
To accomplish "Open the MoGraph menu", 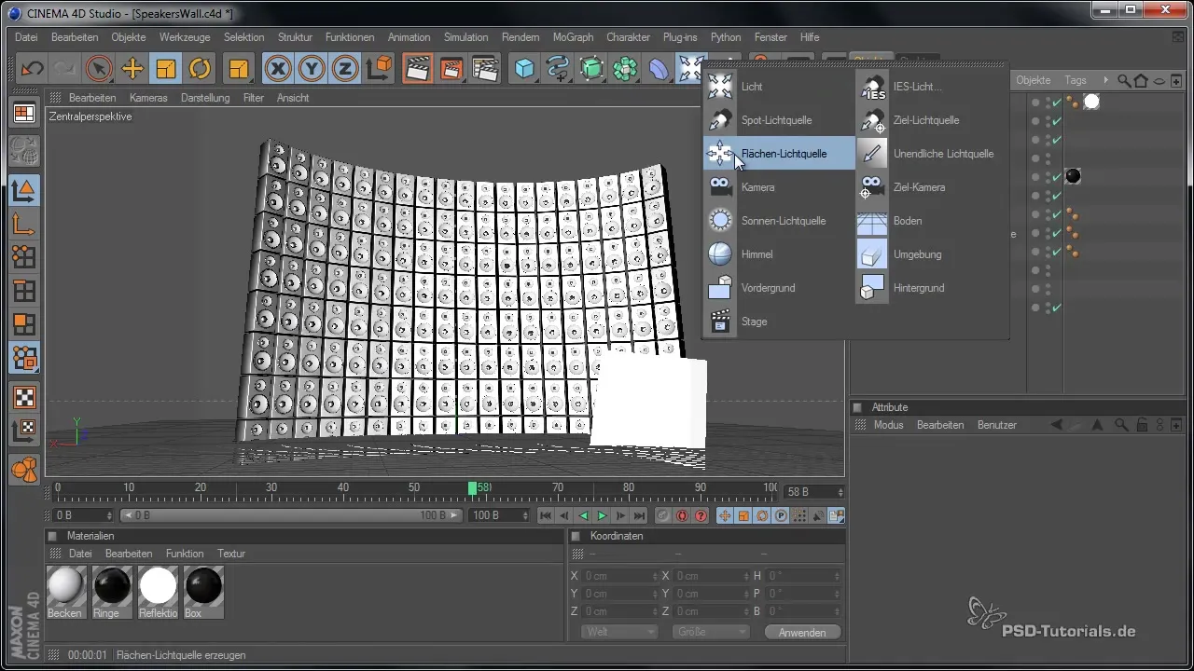I will (x=572, y=37).
